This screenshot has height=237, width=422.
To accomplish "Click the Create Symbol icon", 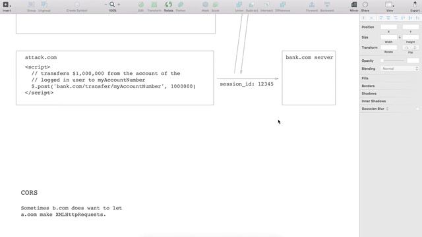I will point(76,5).
